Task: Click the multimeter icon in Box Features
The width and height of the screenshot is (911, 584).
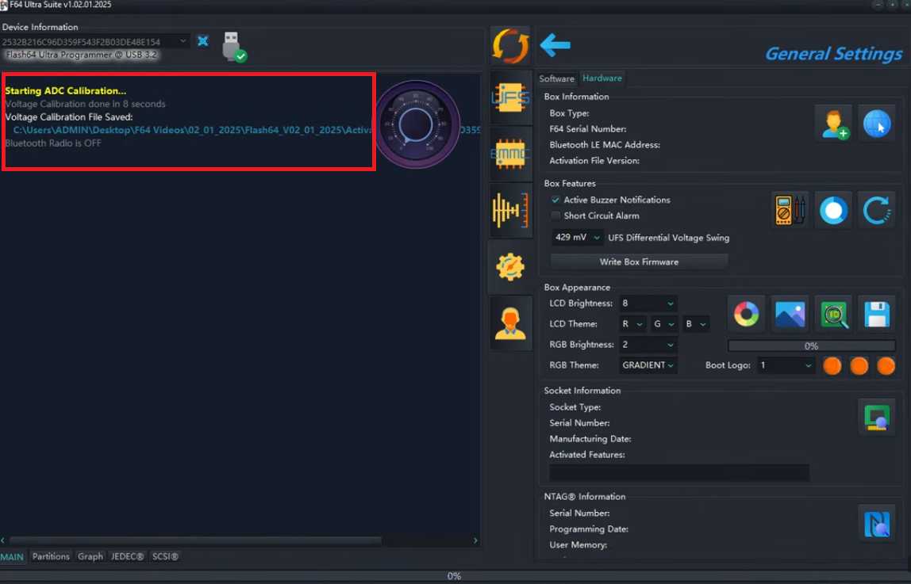Action: click(x=790, y=210)
